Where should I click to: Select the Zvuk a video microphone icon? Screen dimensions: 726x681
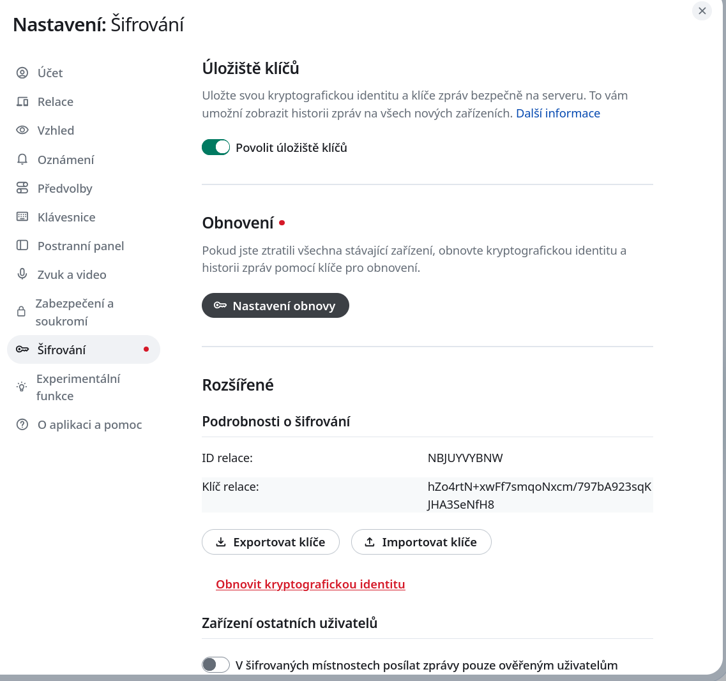[22, 274]
